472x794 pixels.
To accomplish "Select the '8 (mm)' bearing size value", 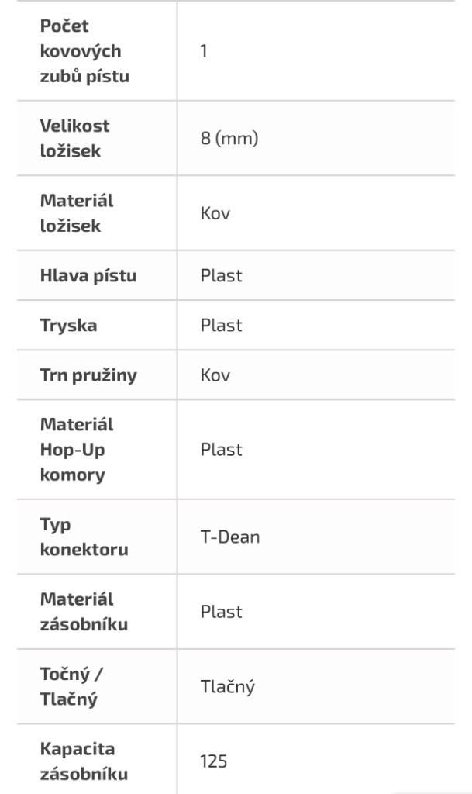I will click(x=229, y=139).
